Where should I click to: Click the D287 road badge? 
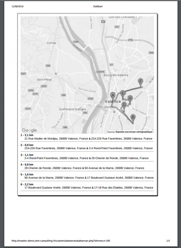click(x=24, y=74)
